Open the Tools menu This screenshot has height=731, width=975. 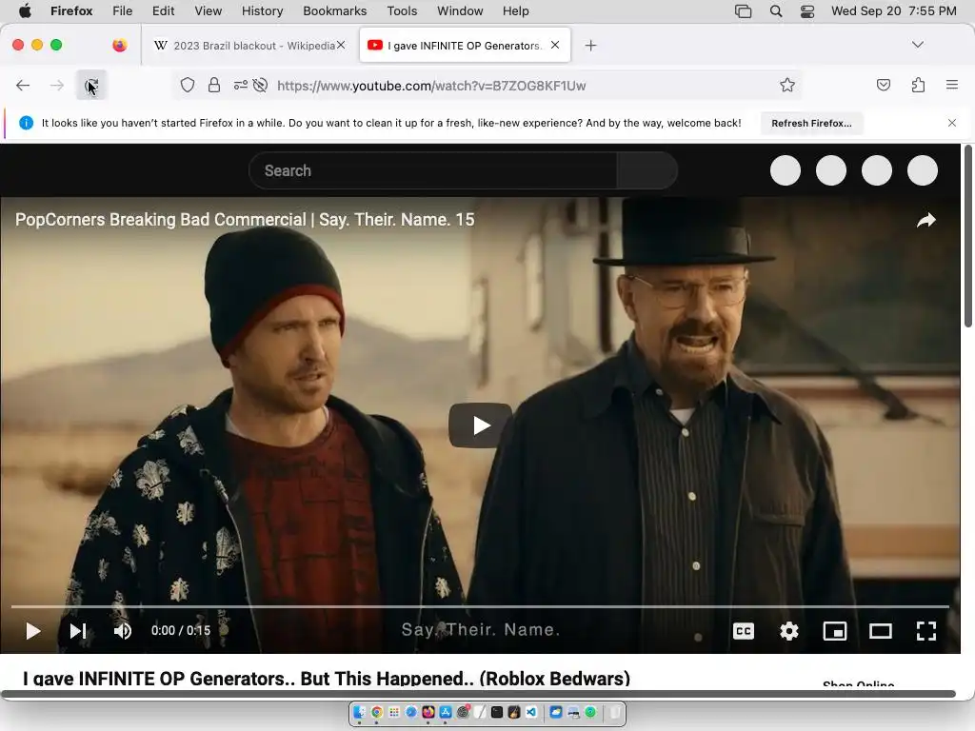pos(402,11)
